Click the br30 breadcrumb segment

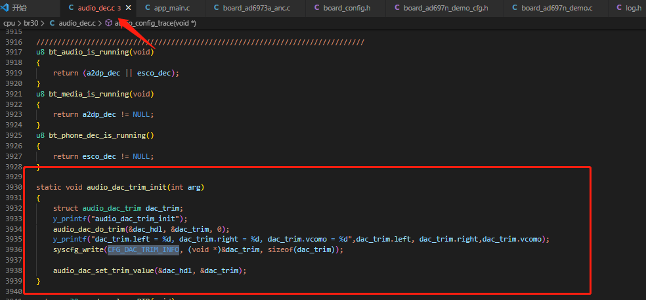(x=31, y=24)
